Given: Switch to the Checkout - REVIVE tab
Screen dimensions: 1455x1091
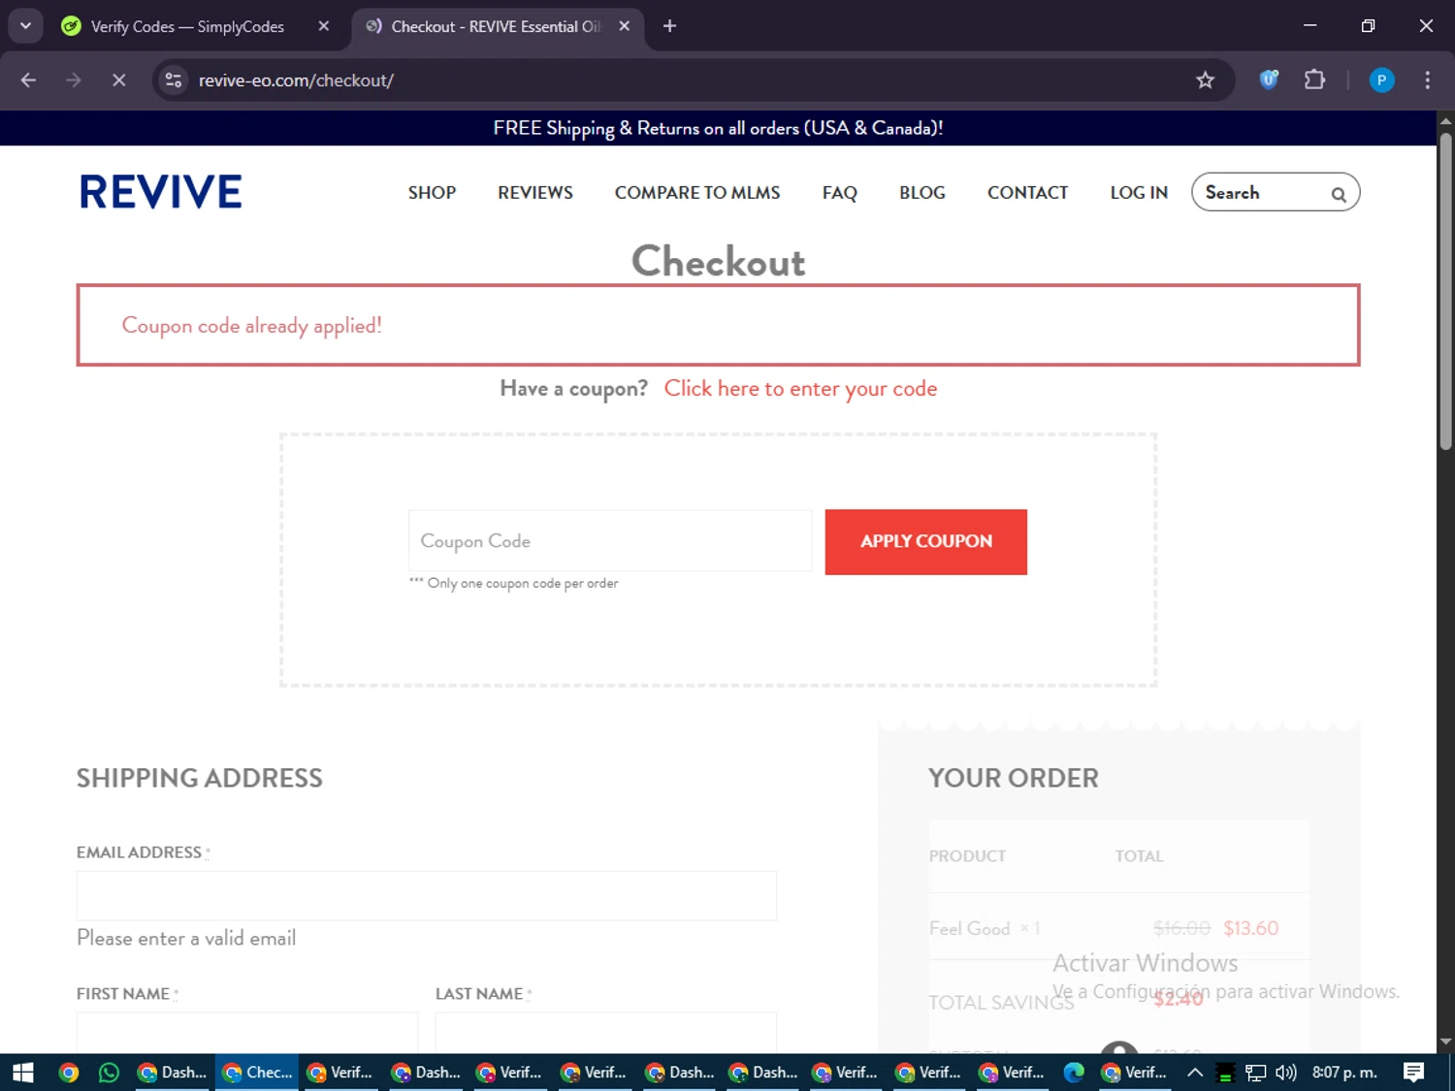Looking at the screenshot, I should pos(496,26).
